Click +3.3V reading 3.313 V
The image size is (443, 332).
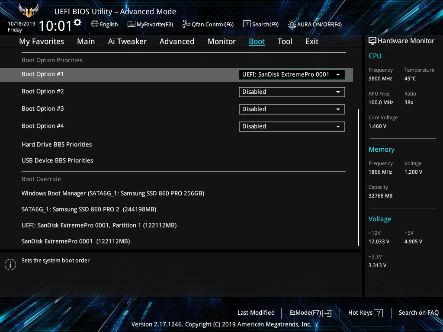[377, 265]
